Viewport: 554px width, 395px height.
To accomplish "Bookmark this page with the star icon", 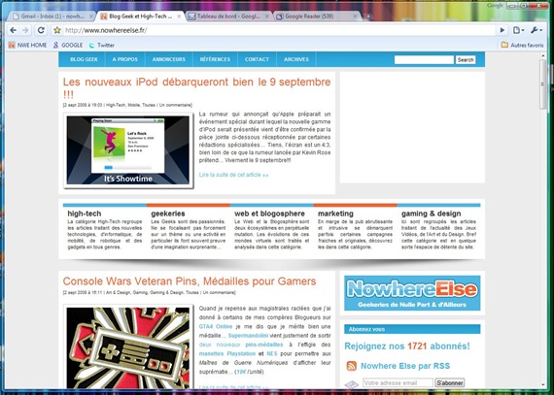I will [57, 30].
